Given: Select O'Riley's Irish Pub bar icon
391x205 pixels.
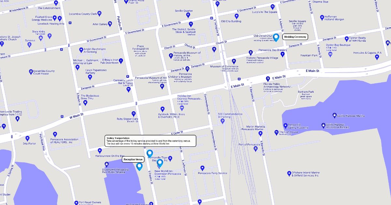Looking at the screenshot, I should coord(121,61).
